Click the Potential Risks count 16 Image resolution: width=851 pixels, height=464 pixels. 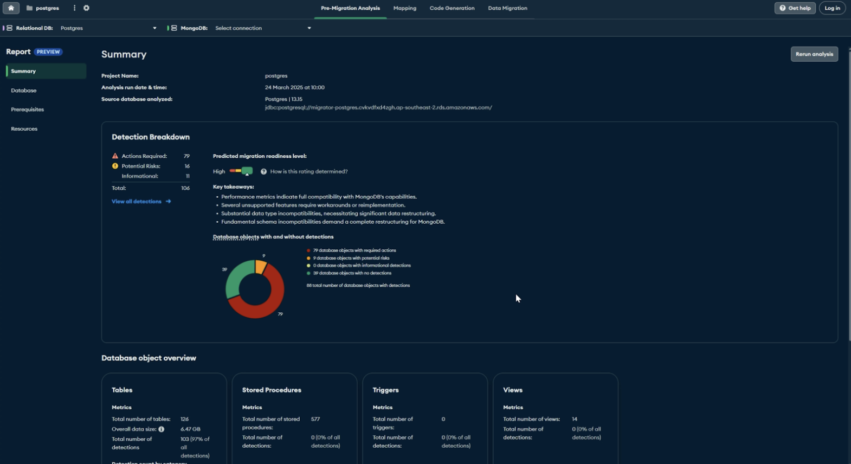point(187,166)
